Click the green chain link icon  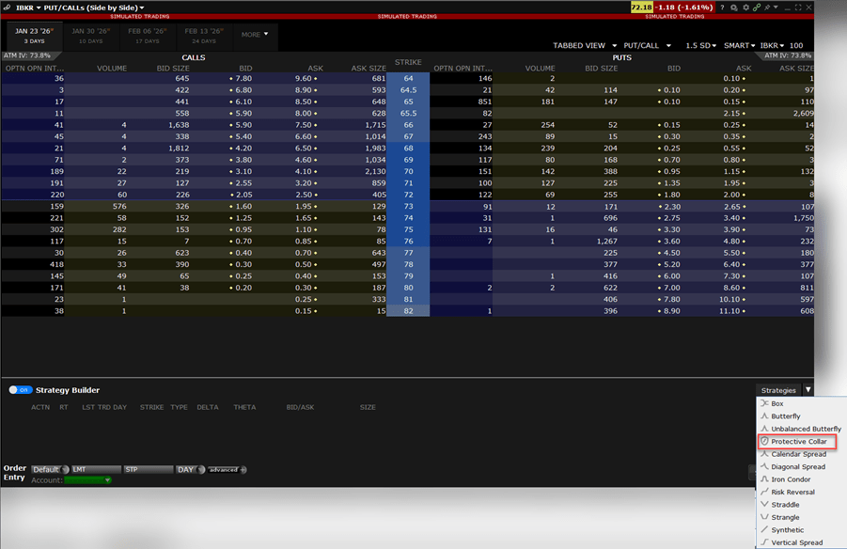click(x=758, y=8)
